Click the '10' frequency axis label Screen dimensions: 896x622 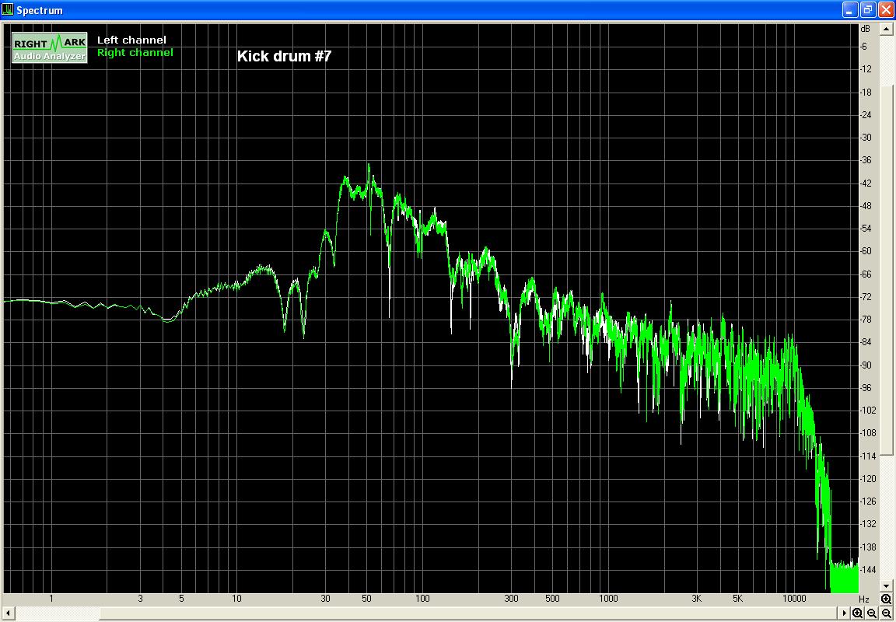[236, 599]
